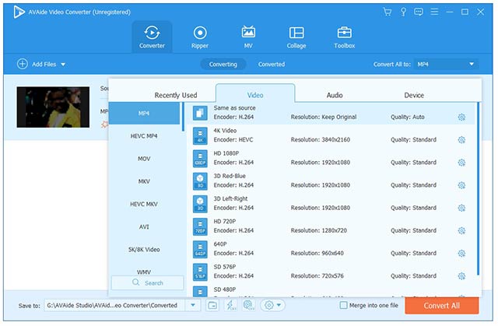The image size is (498, 326).
Task: Select AVI format
Action: (x=144, y=227)
